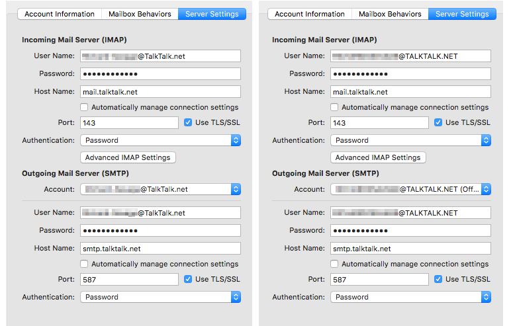Select Mailbox Behaviors tab in right panel
The width and height of the screenshot is (511, 326).
(390, 14)
